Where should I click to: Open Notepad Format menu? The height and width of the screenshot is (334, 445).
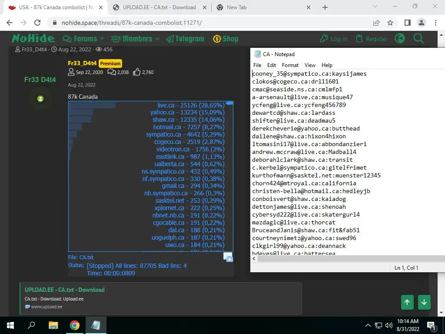[x=290, y=65]
